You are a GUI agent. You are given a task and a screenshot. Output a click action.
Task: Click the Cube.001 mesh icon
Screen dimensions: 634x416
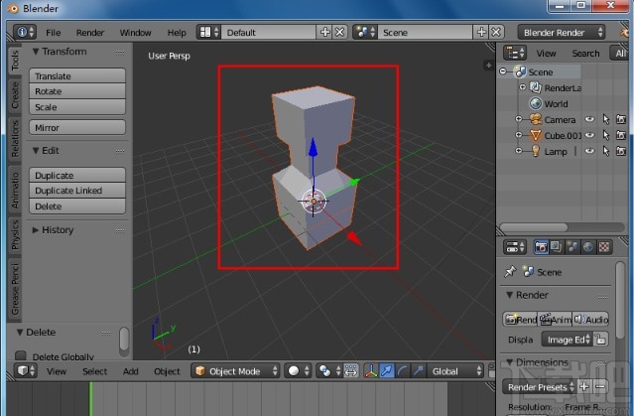[536, 135]
